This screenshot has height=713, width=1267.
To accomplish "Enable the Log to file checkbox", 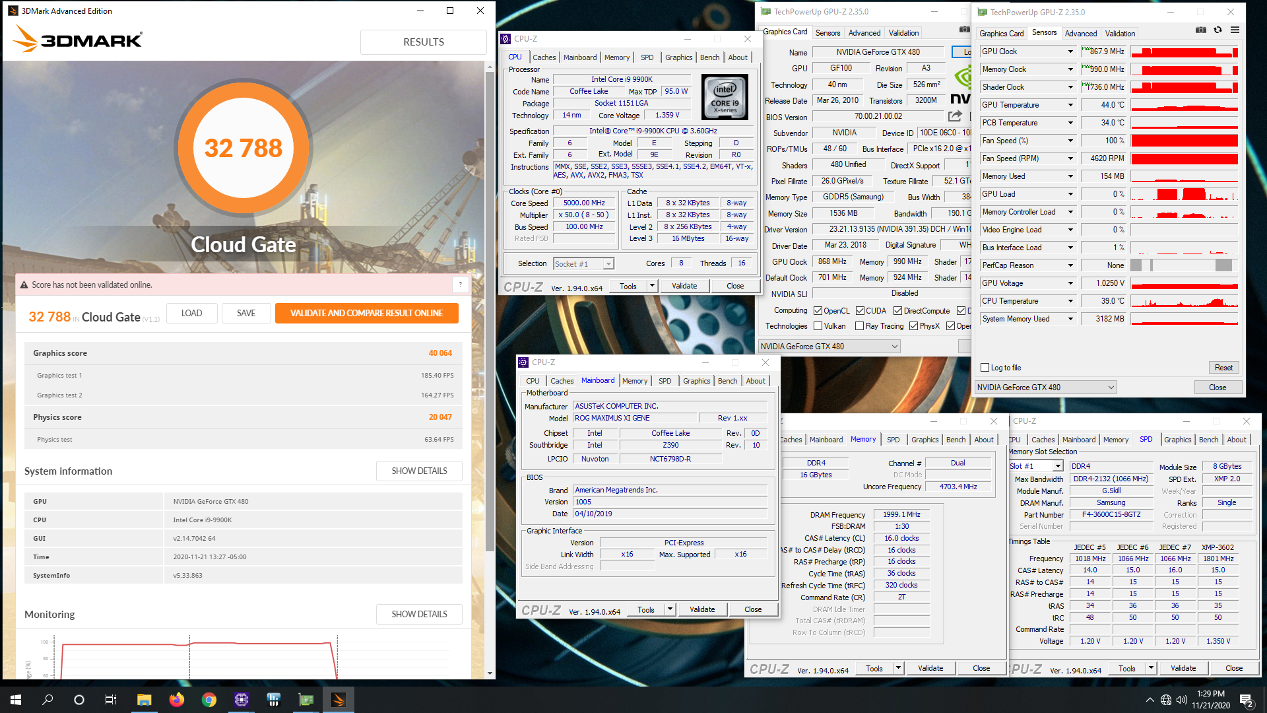I will [x=985, y=368].
